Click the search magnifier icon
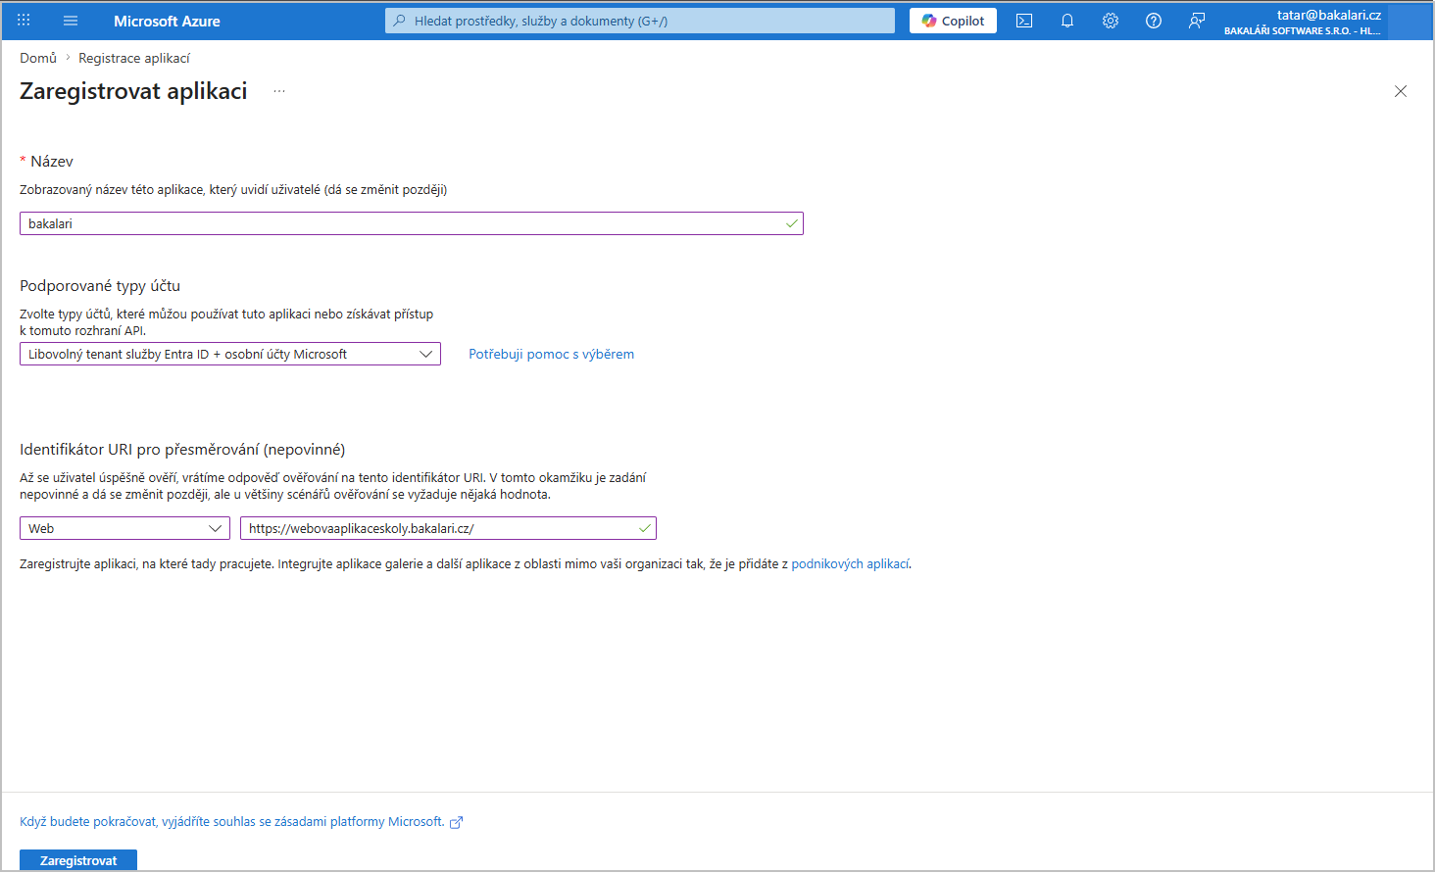The height and width of the screenshot is (873, 1435). click(x=400, y=21)
